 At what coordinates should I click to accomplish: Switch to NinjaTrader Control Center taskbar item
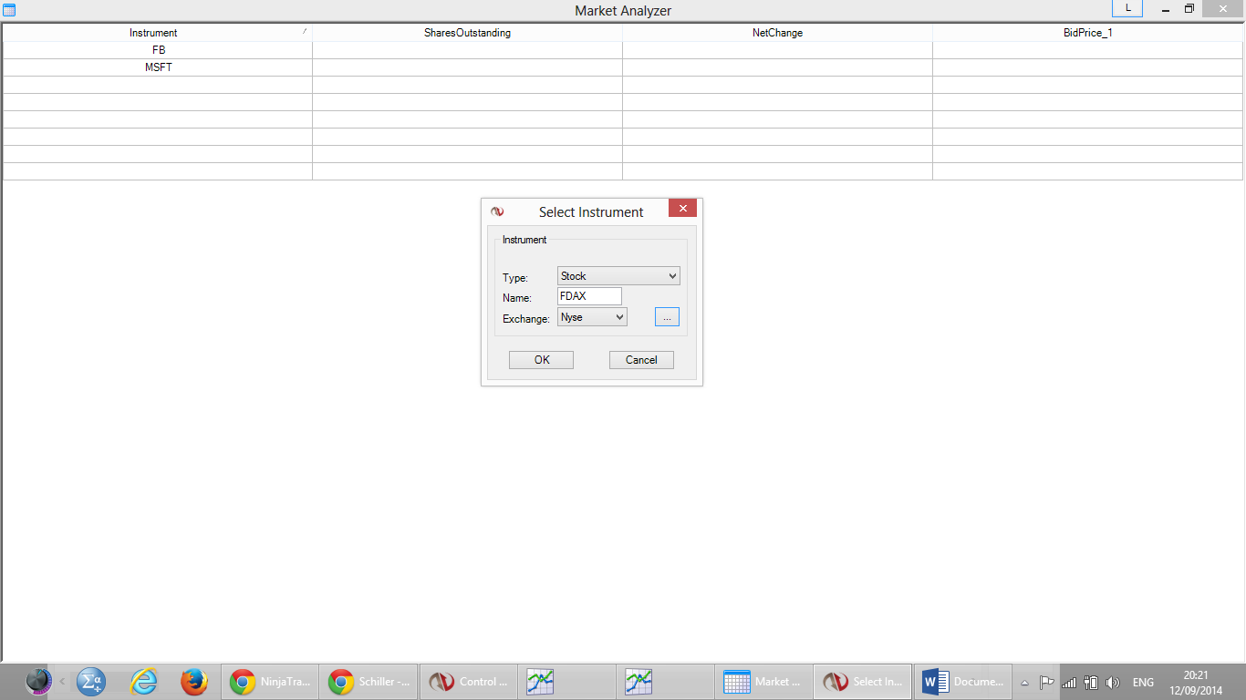(468, 681)
